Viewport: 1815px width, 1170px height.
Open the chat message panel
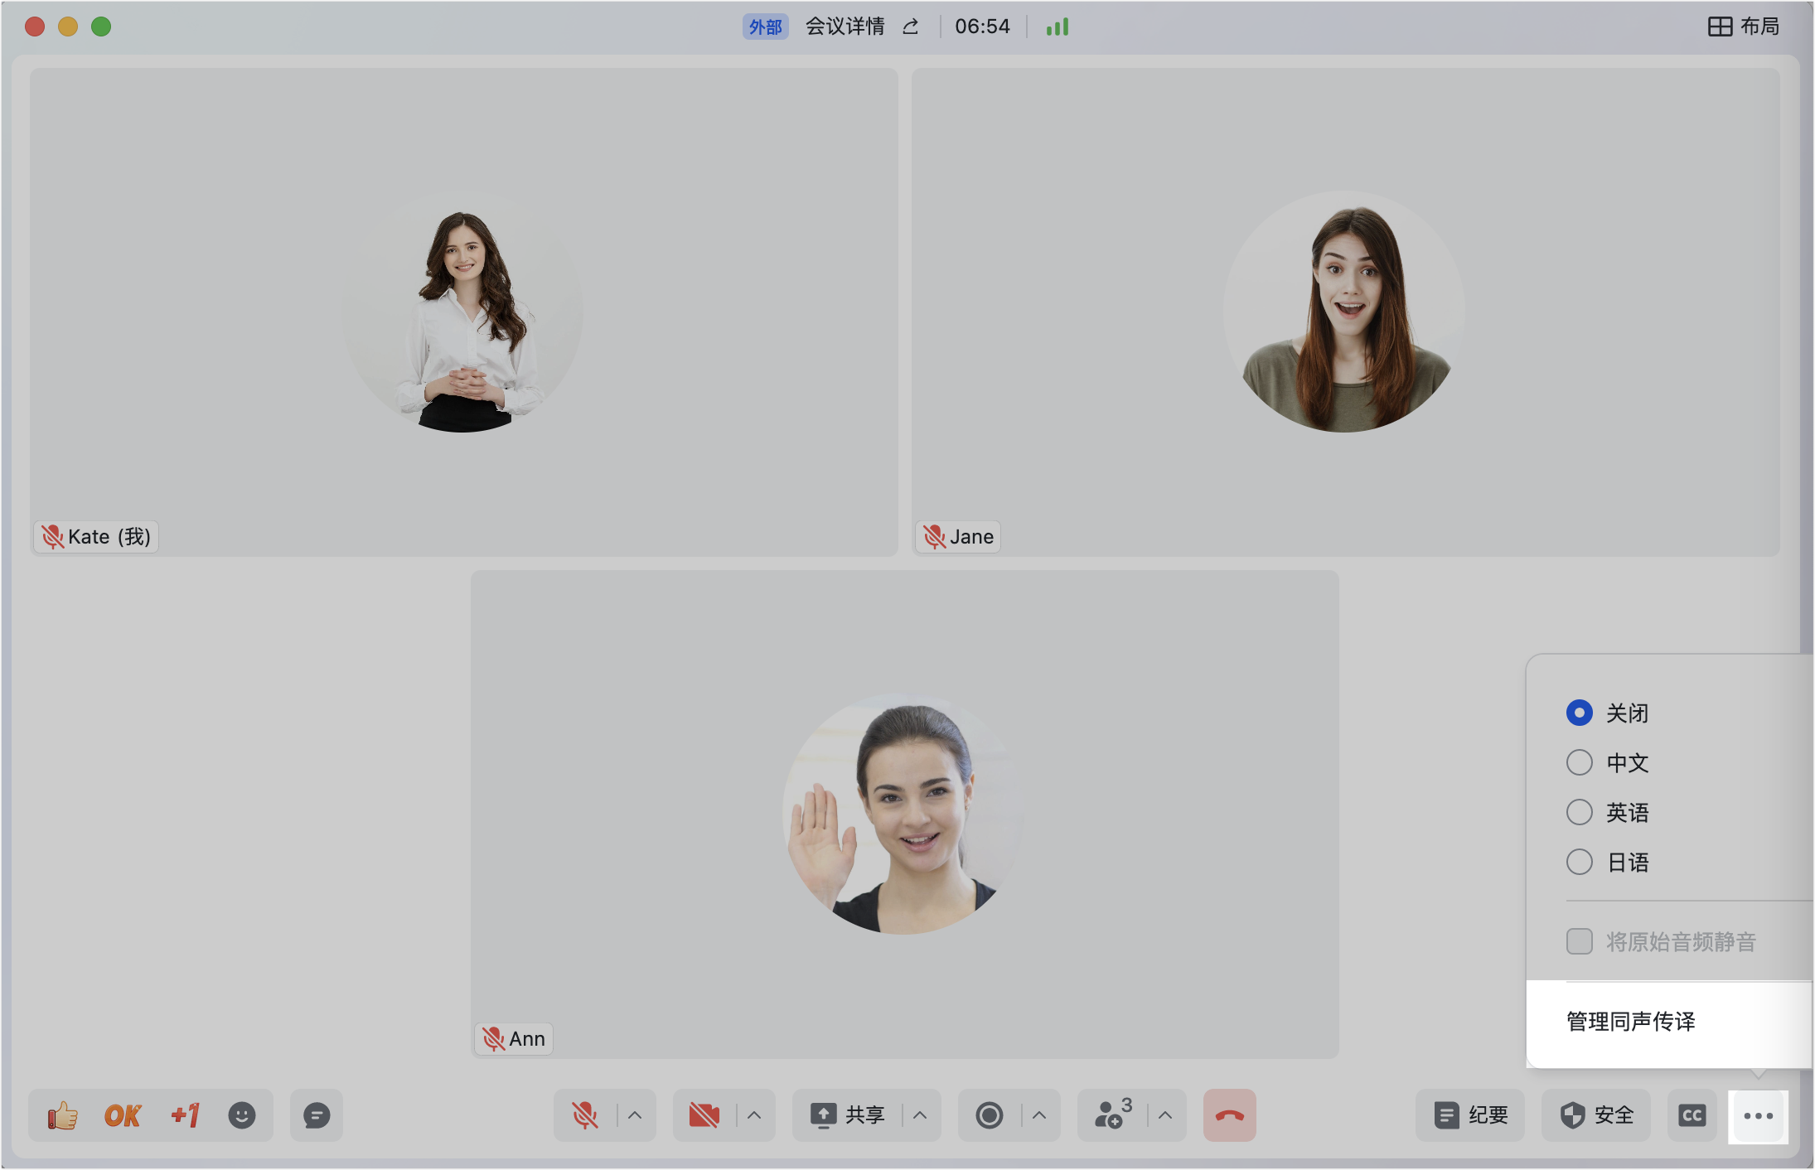click(317, 1115)
